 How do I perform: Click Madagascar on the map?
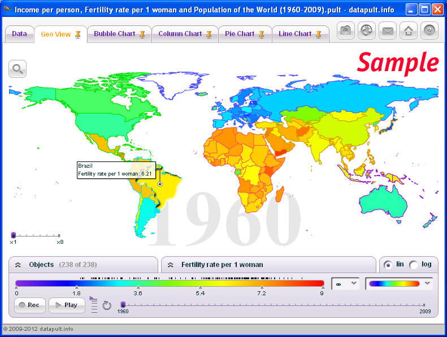point(280,194)
